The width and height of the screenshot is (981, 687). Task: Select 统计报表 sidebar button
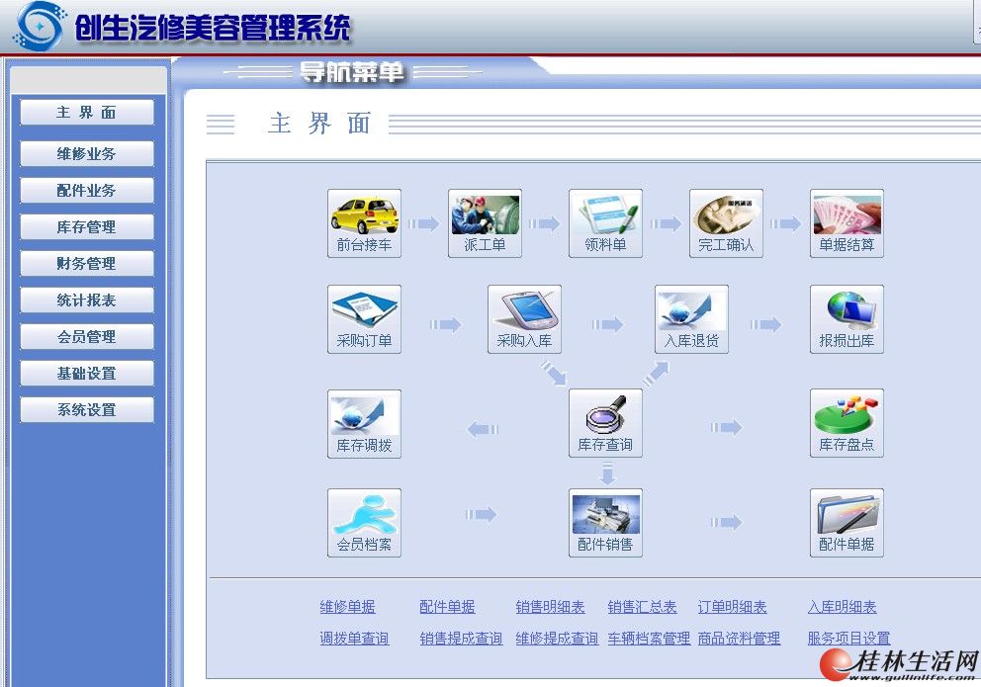87,301
